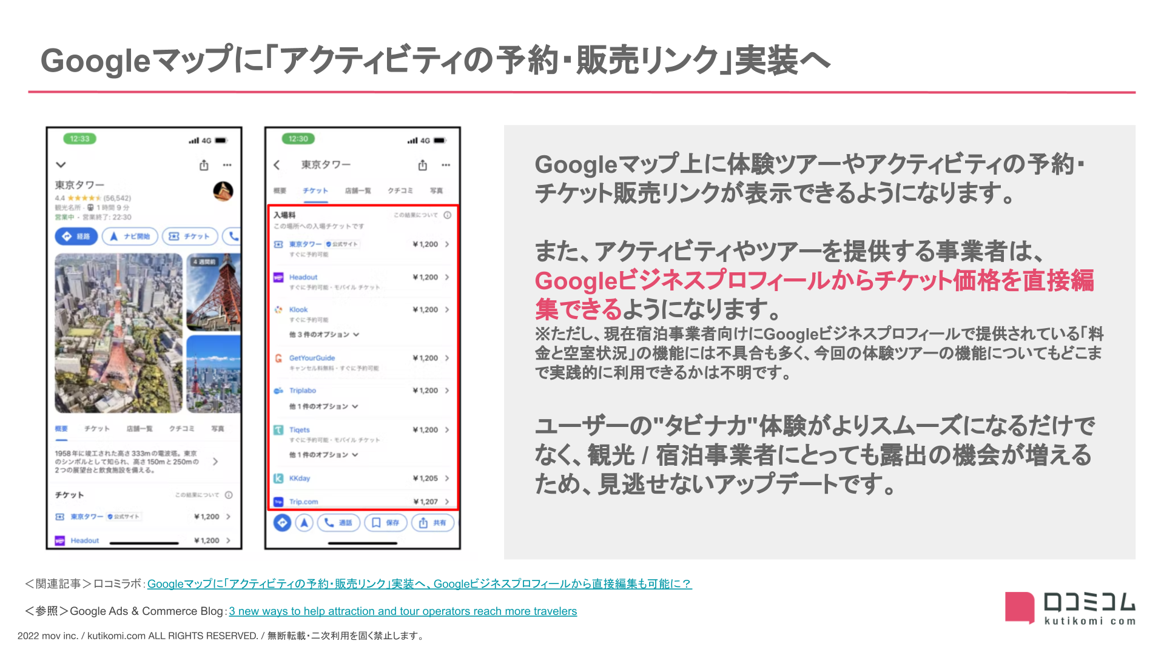
Task: Open three-dot menu in right phone header
Action: point(446,165)
